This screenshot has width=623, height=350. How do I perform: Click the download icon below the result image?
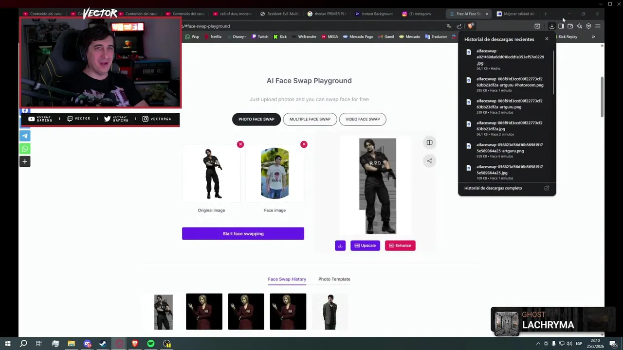click(340, 245)
